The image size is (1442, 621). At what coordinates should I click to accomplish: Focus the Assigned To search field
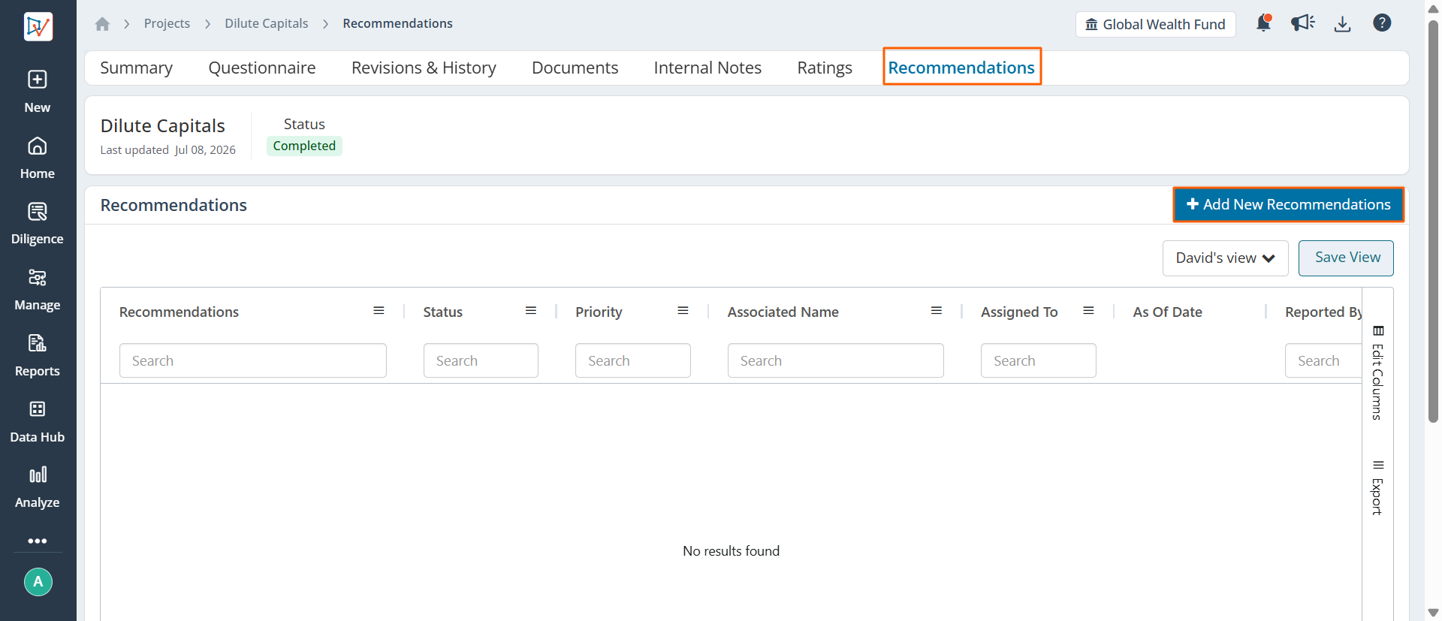(x=1039, y=360)
